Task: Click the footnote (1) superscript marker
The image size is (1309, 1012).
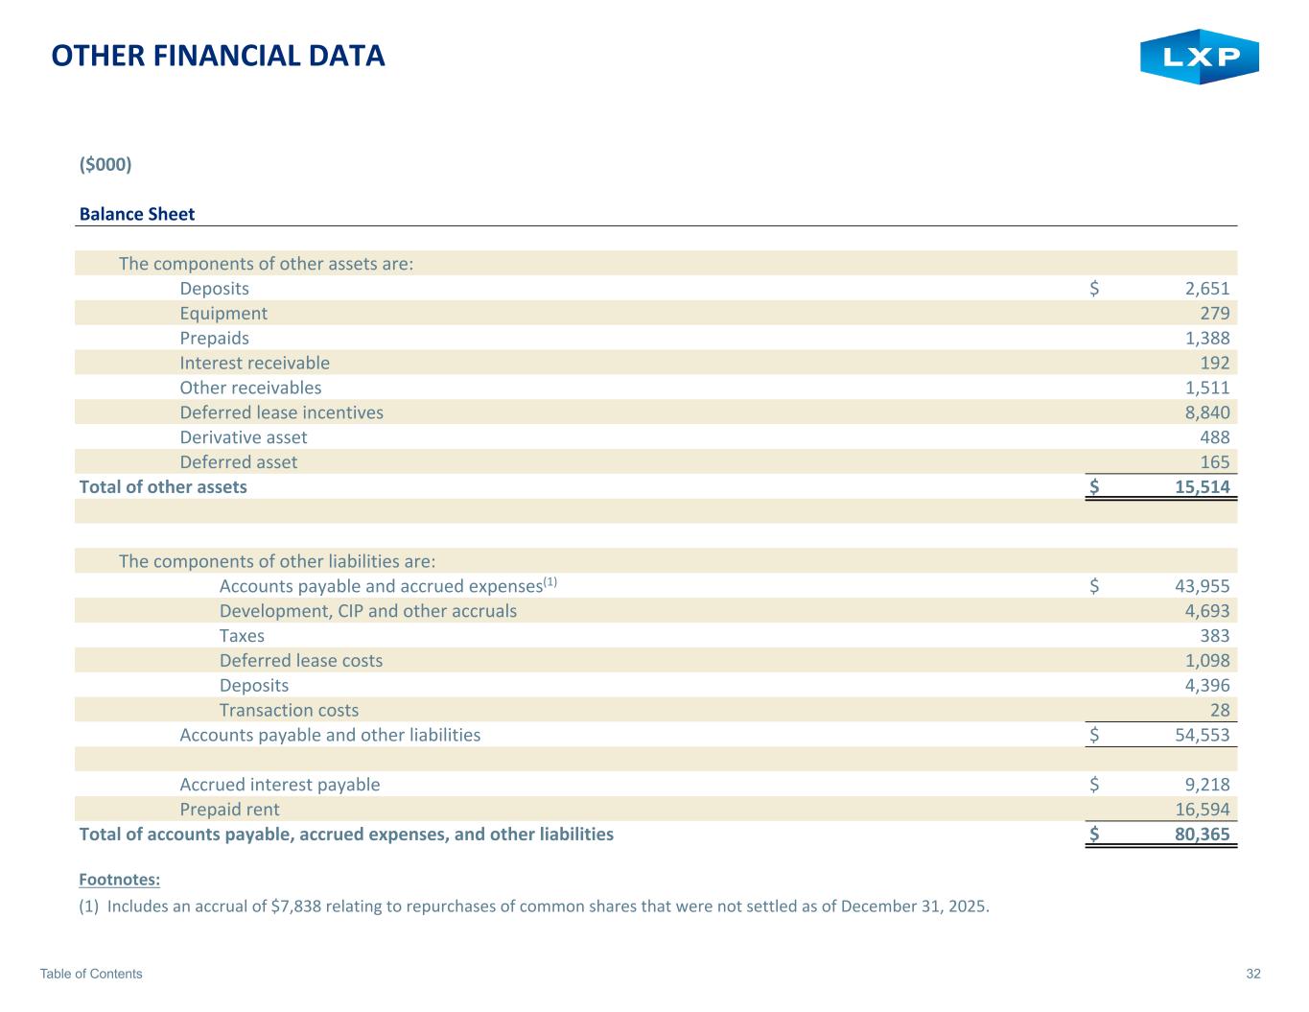Action: pos(550,581)
